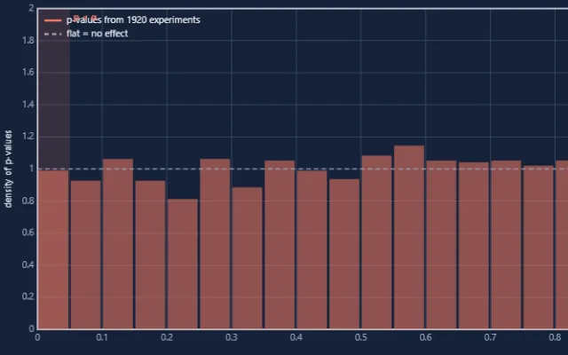
Task: Click the 'density of p-values' y-axis title
Action: click(8, 169)
